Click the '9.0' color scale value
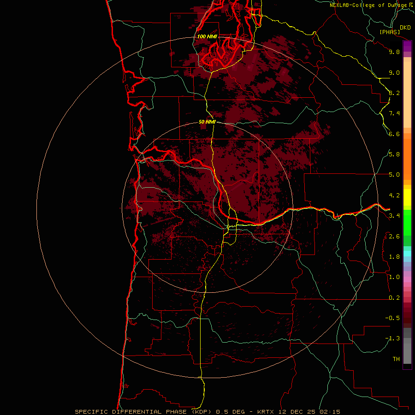This screenshot has width=415, height=415. point(394,72)
